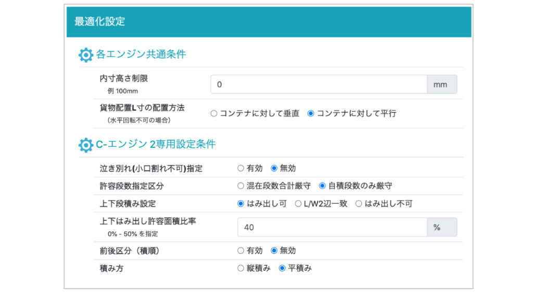Click the gear icon beside C-エンジン 2専用設定条件

click(85, 145)
